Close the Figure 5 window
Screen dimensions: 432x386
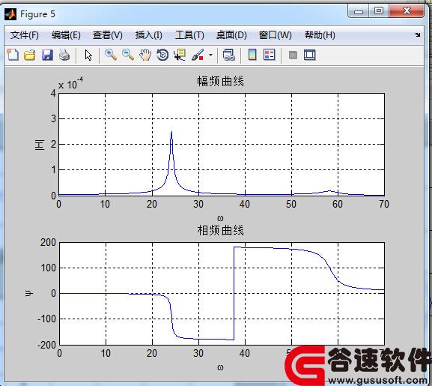point(407,11)
